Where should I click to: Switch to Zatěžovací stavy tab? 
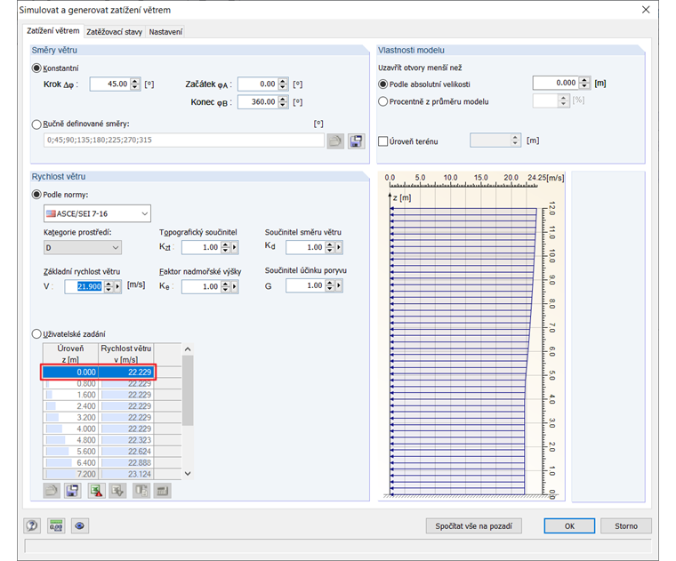coord(114,32)
